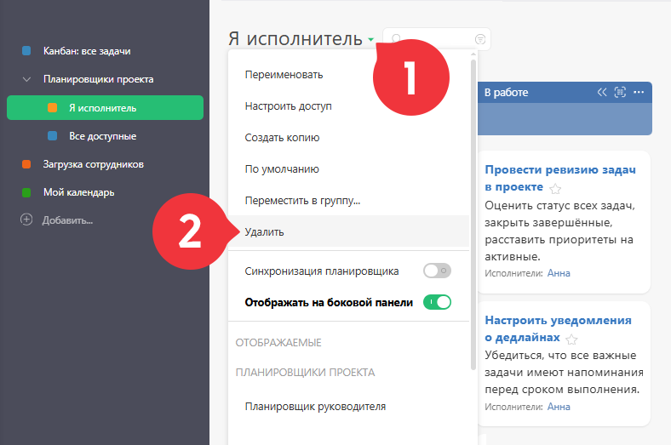
Task: Click the scan/select icon in 'В работе' header
Action: pos(620,93)
